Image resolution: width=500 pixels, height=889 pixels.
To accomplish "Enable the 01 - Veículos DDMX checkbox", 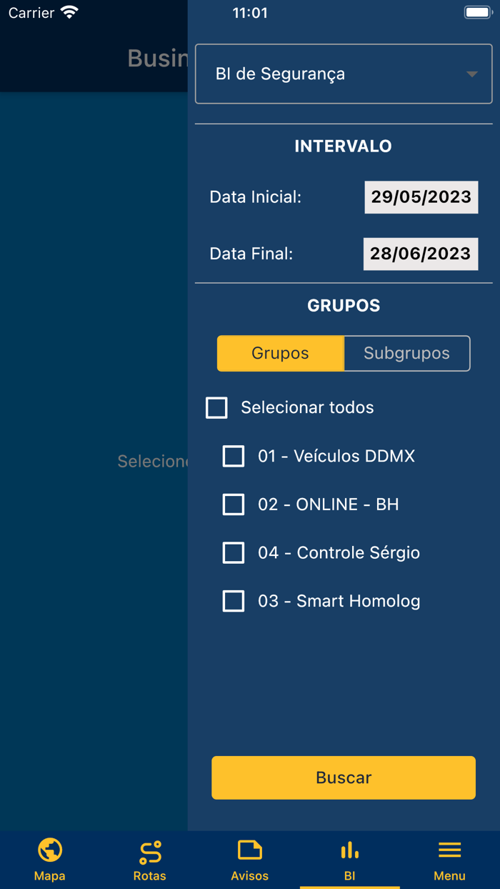I will click(x=234, y=456).
